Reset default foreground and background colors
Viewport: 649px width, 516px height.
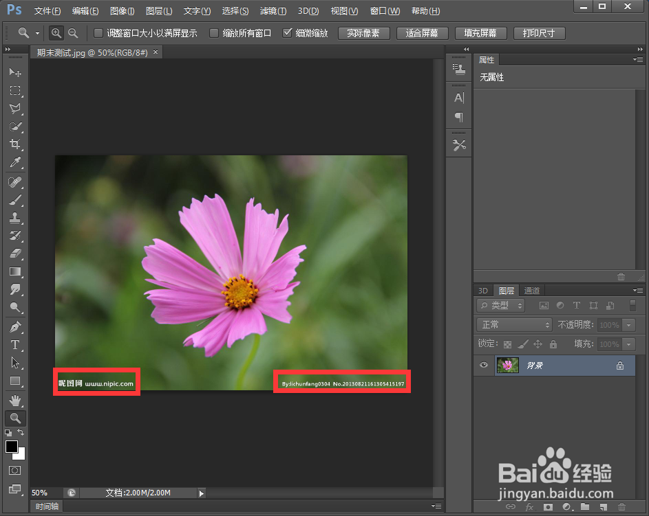click(x=8, y=433)
